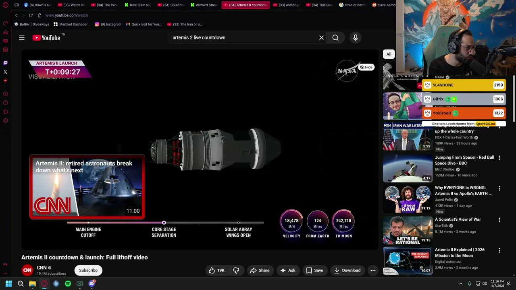This screenshot has width=516, height=290.
Task: Open '(33) The Iran oil s...' bookmark
Action: pos(185,24)
